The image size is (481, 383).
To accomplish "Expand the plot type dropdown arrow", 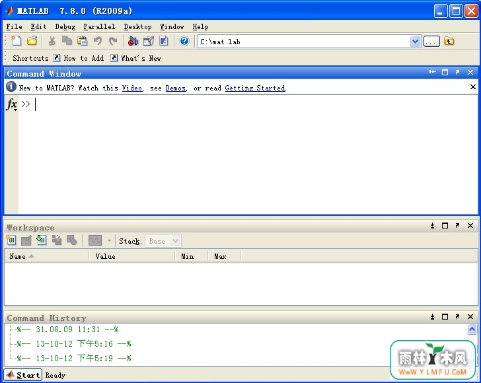I will [x=109, y=241].
